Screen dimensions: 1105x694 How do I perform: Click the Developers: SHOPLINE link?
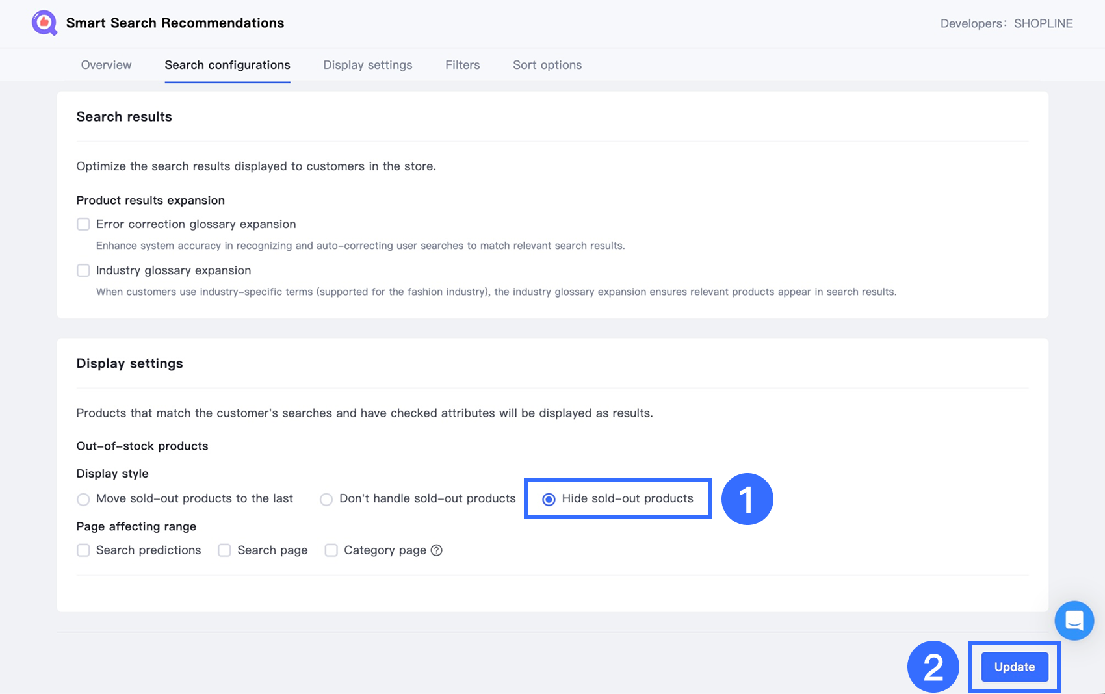1006,23
